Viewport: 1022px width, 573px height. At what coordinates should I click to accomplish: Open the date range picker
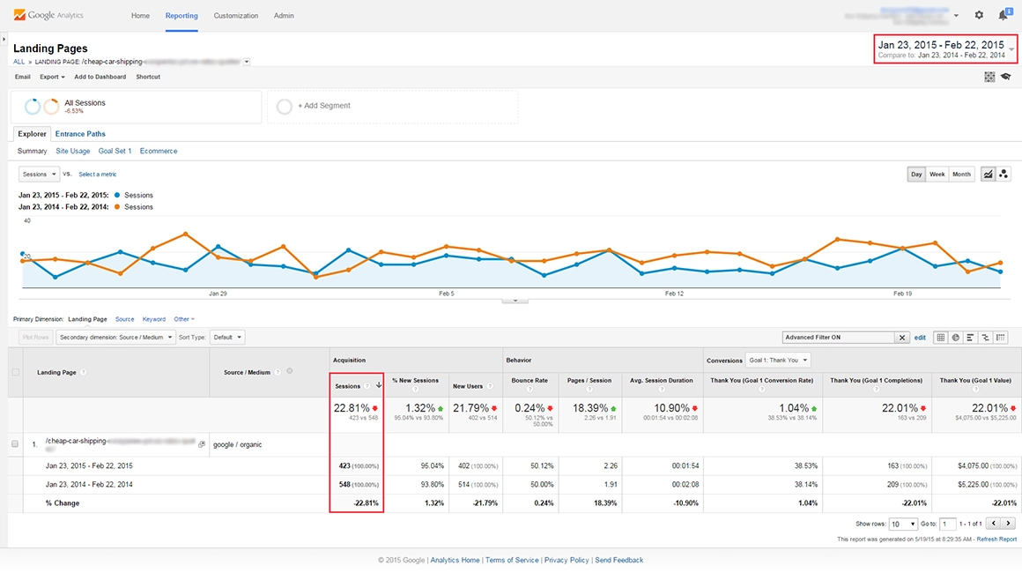pos(945,48)
